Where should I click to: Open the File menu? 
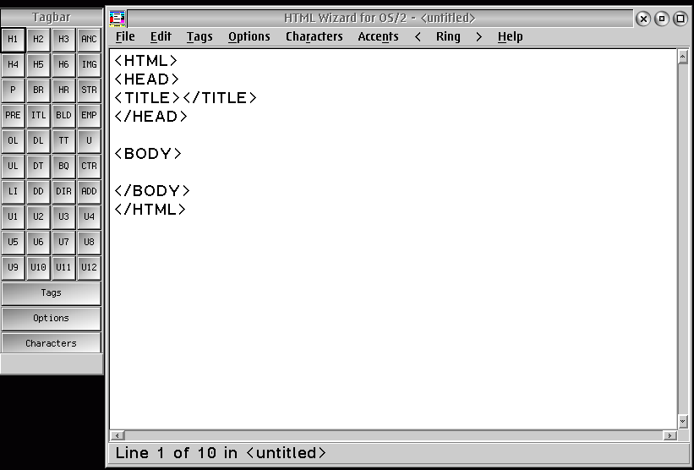point(125,36)
